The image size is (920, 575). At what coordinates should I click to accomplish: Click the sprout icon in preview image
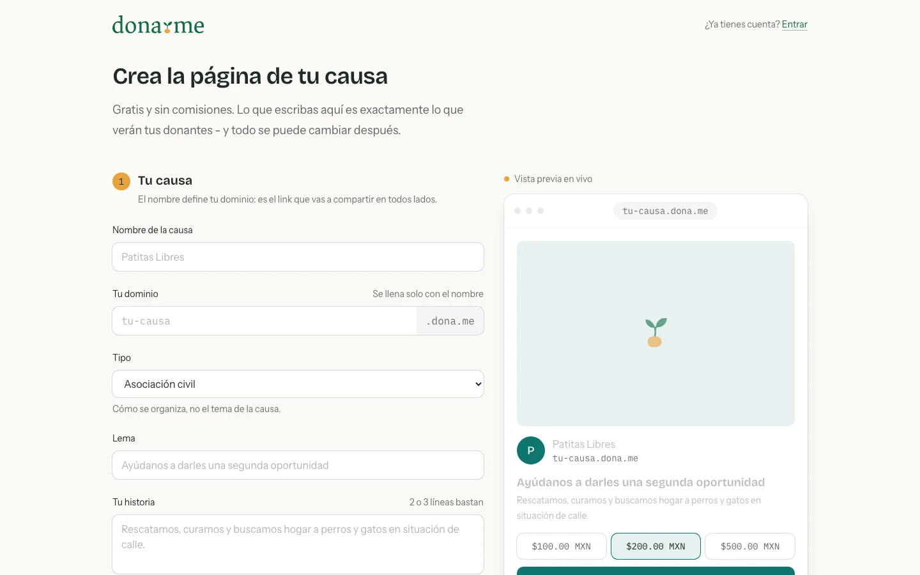(x=655, y=333)
